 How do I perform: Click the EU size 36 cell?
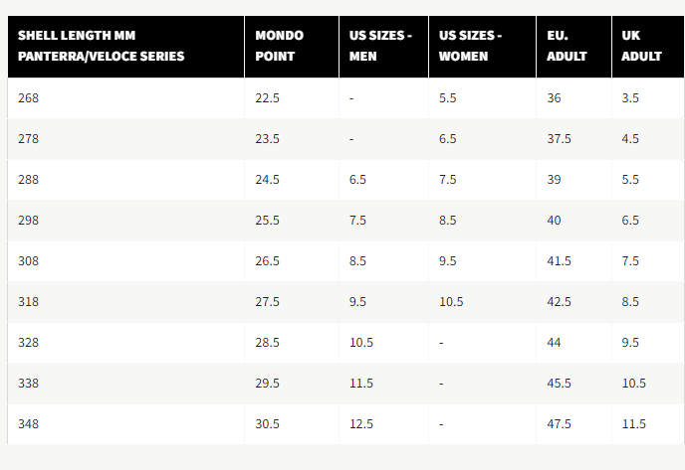(x=555, y=98)
